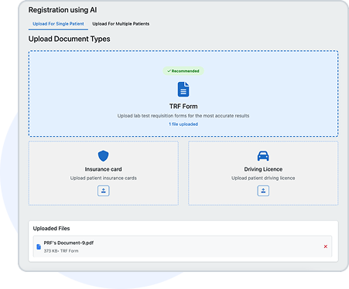The image size is (349, 289).
Task: Click the Driving Licence title
Action: (263, 169)
